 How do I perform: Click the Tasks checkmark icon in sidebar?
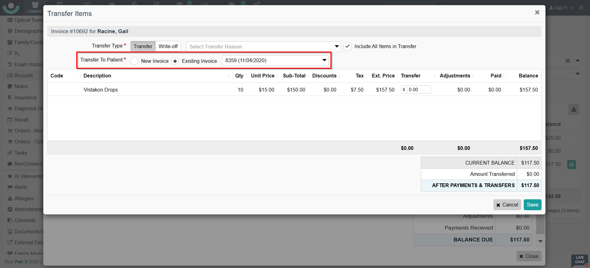tap(10, 153)
